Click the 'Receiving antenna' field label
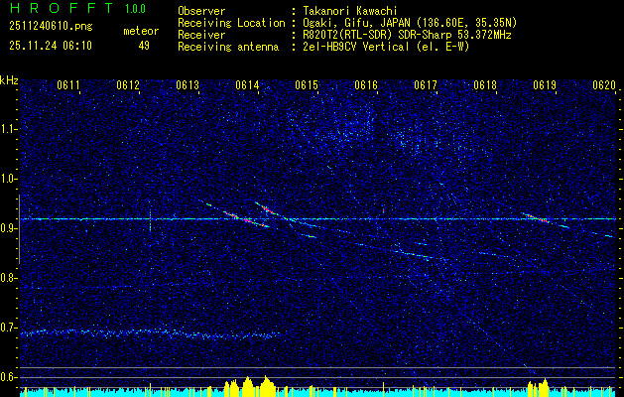This screenshot has width=624, height=397. [228, 47]
